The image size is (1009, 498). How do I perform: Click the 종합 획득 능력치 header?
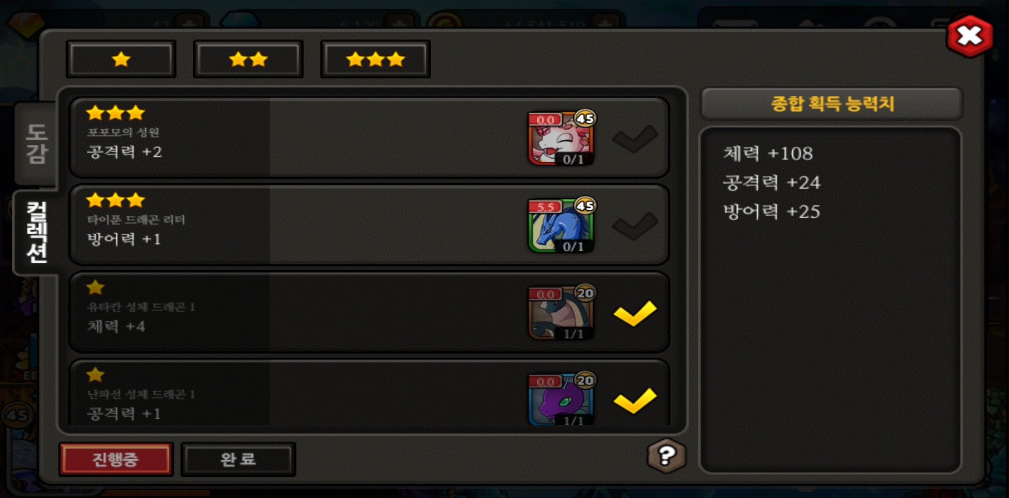(x=832, y=103)
